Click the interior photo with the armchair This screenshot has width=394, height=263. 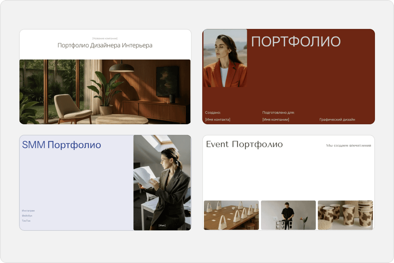pyautogui.click(x=105, y=92)
